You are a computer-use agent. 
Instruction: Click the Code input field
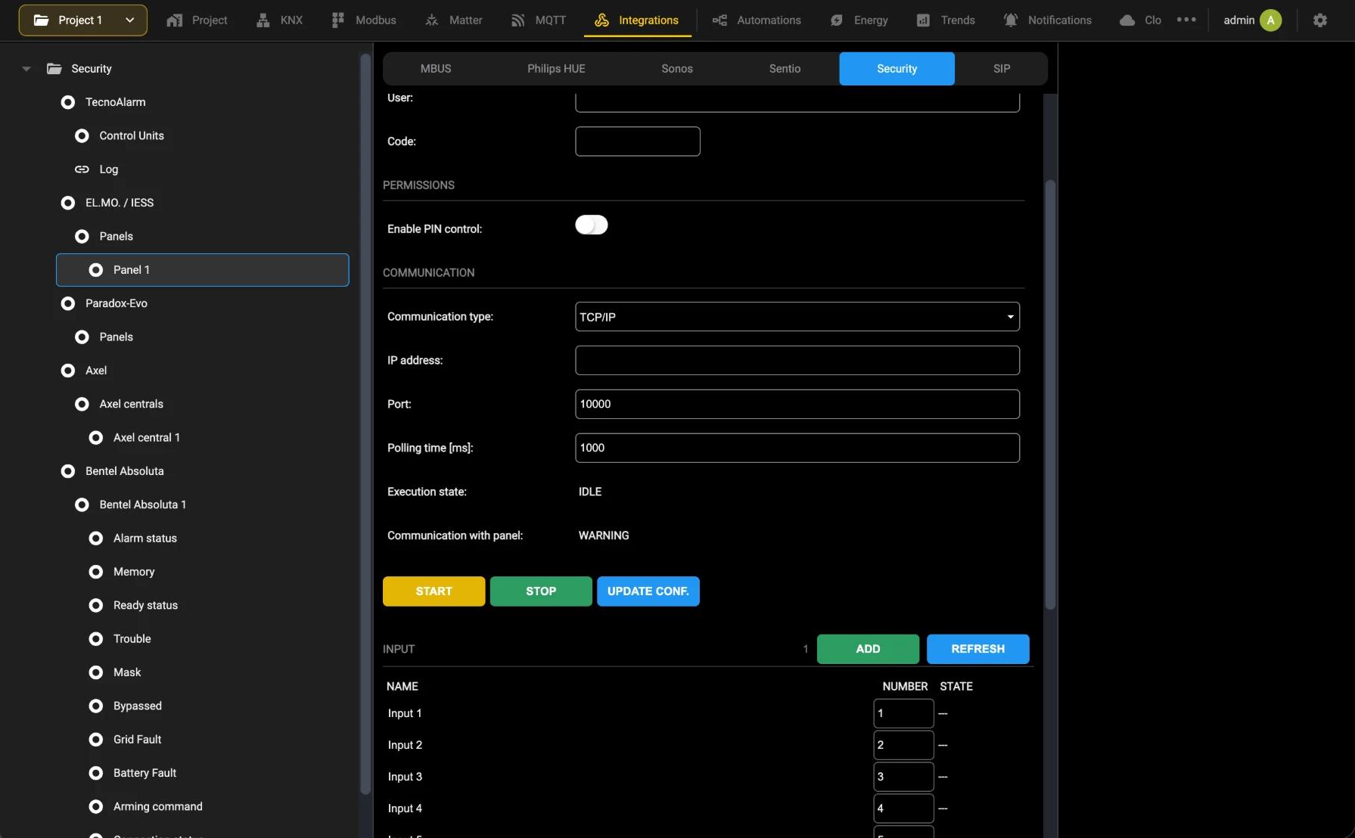638,141
